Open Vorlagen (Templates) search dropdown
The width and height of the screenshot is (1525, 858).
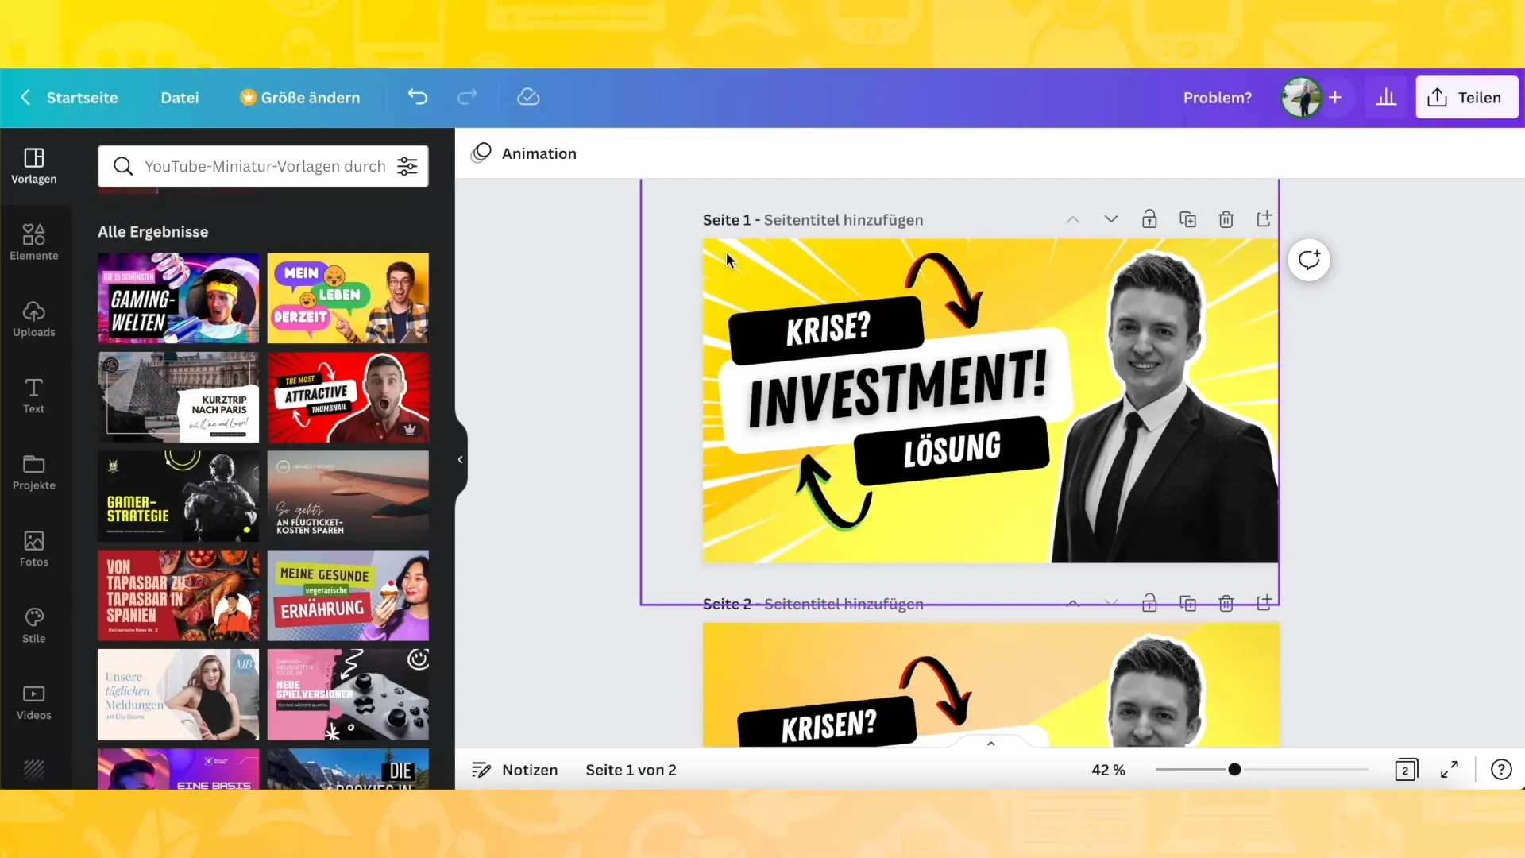coord(408,167)
